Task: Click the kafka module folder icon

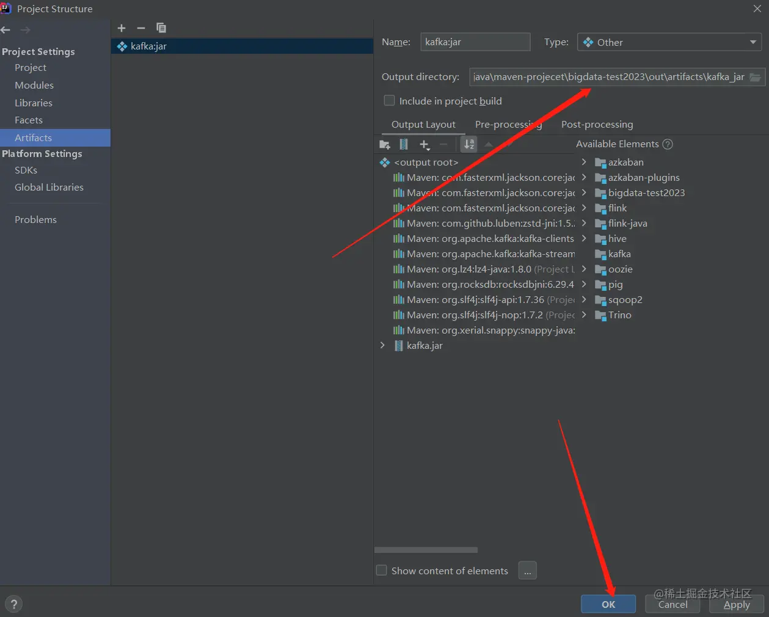Action: click(x=600, y=254)
